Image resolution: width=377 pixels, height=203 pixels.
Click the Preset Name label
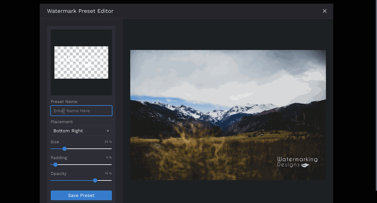[x=64, y=101]
